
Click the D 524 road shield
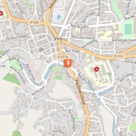(34, 22)
